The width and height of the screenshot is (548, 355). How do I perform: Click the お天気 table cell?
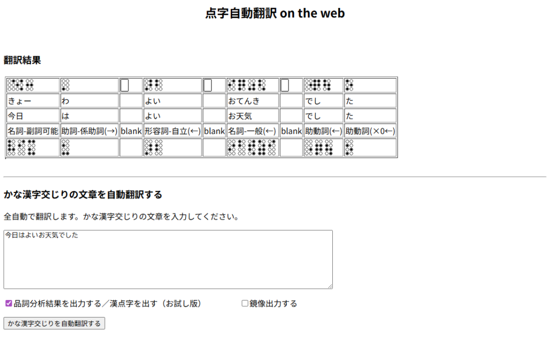[252, 115]
